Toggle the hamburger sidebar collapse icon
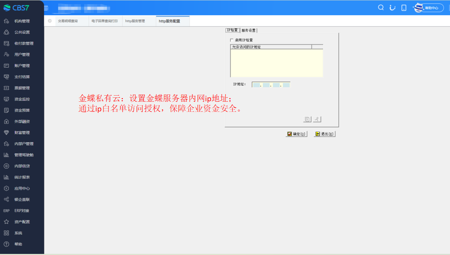This screenshot has height=255, width=450. [x=46, y=8]
